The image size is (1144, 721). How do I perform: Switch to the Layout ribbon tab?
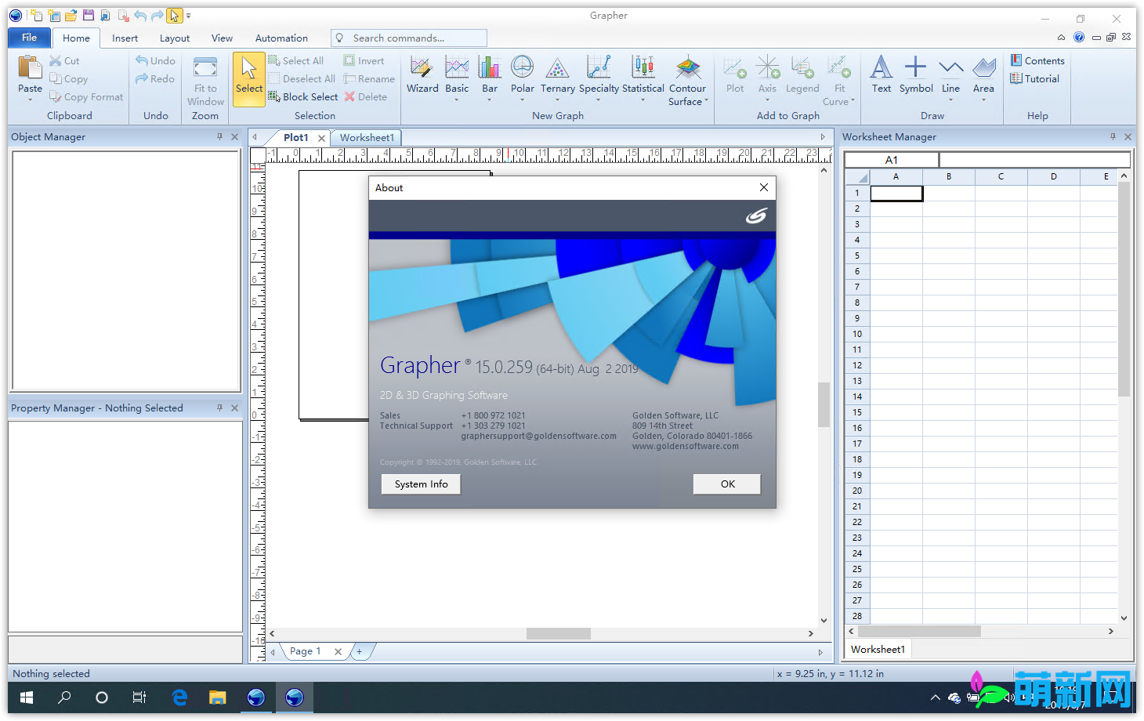click(174, 38)
